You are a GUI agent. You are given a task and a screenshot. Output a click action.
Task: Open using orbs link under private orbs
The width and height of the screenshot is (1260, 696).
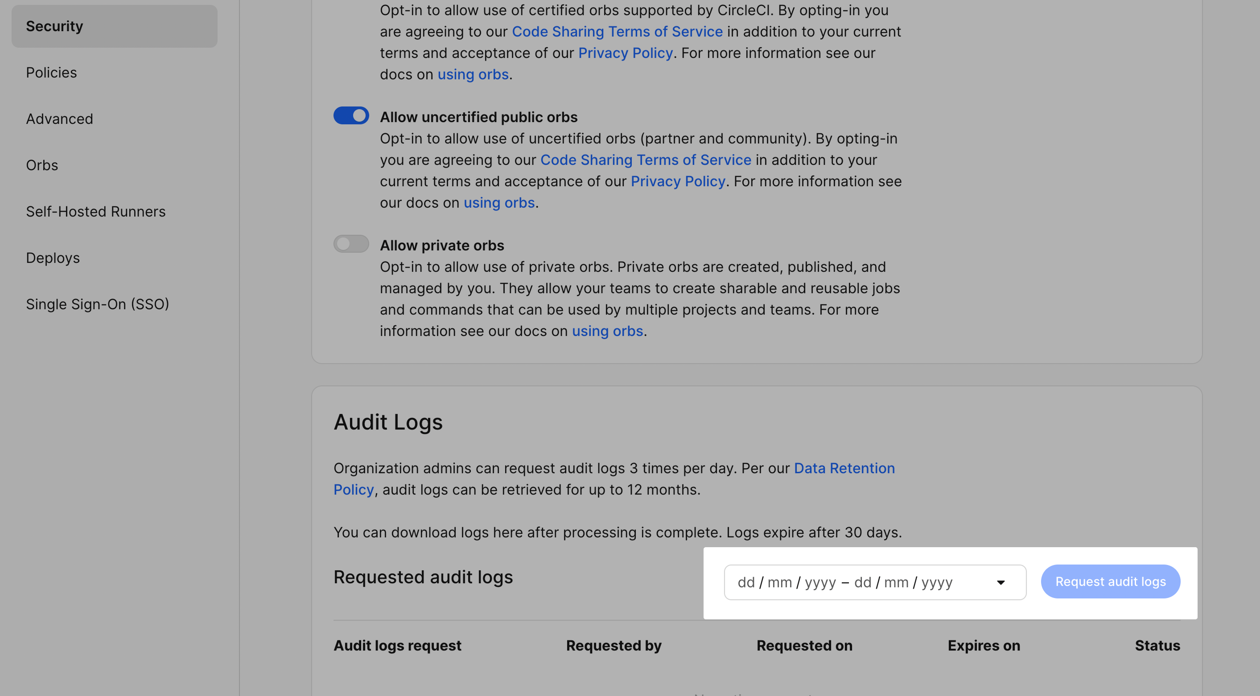click(x=607, y=332)
